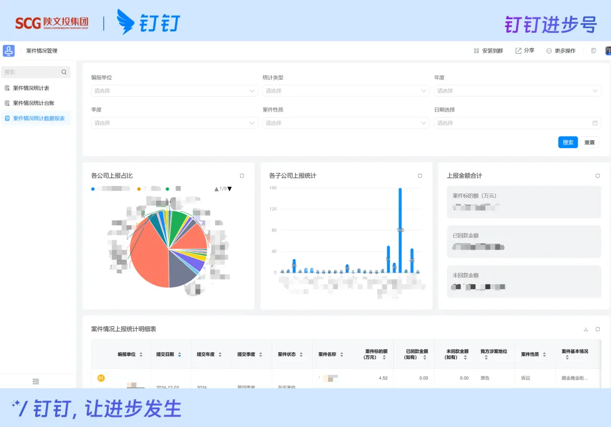The width and height of the screenshot is (611, 427).
Task: Click the 重置 reset button
Action: (590, 143)
